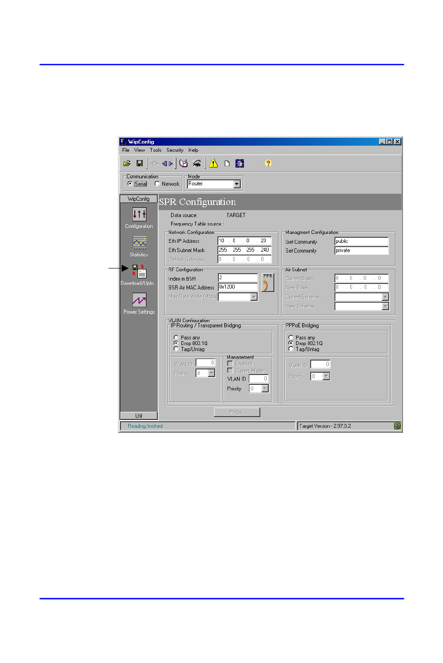Open the File menu

point(126,150)
